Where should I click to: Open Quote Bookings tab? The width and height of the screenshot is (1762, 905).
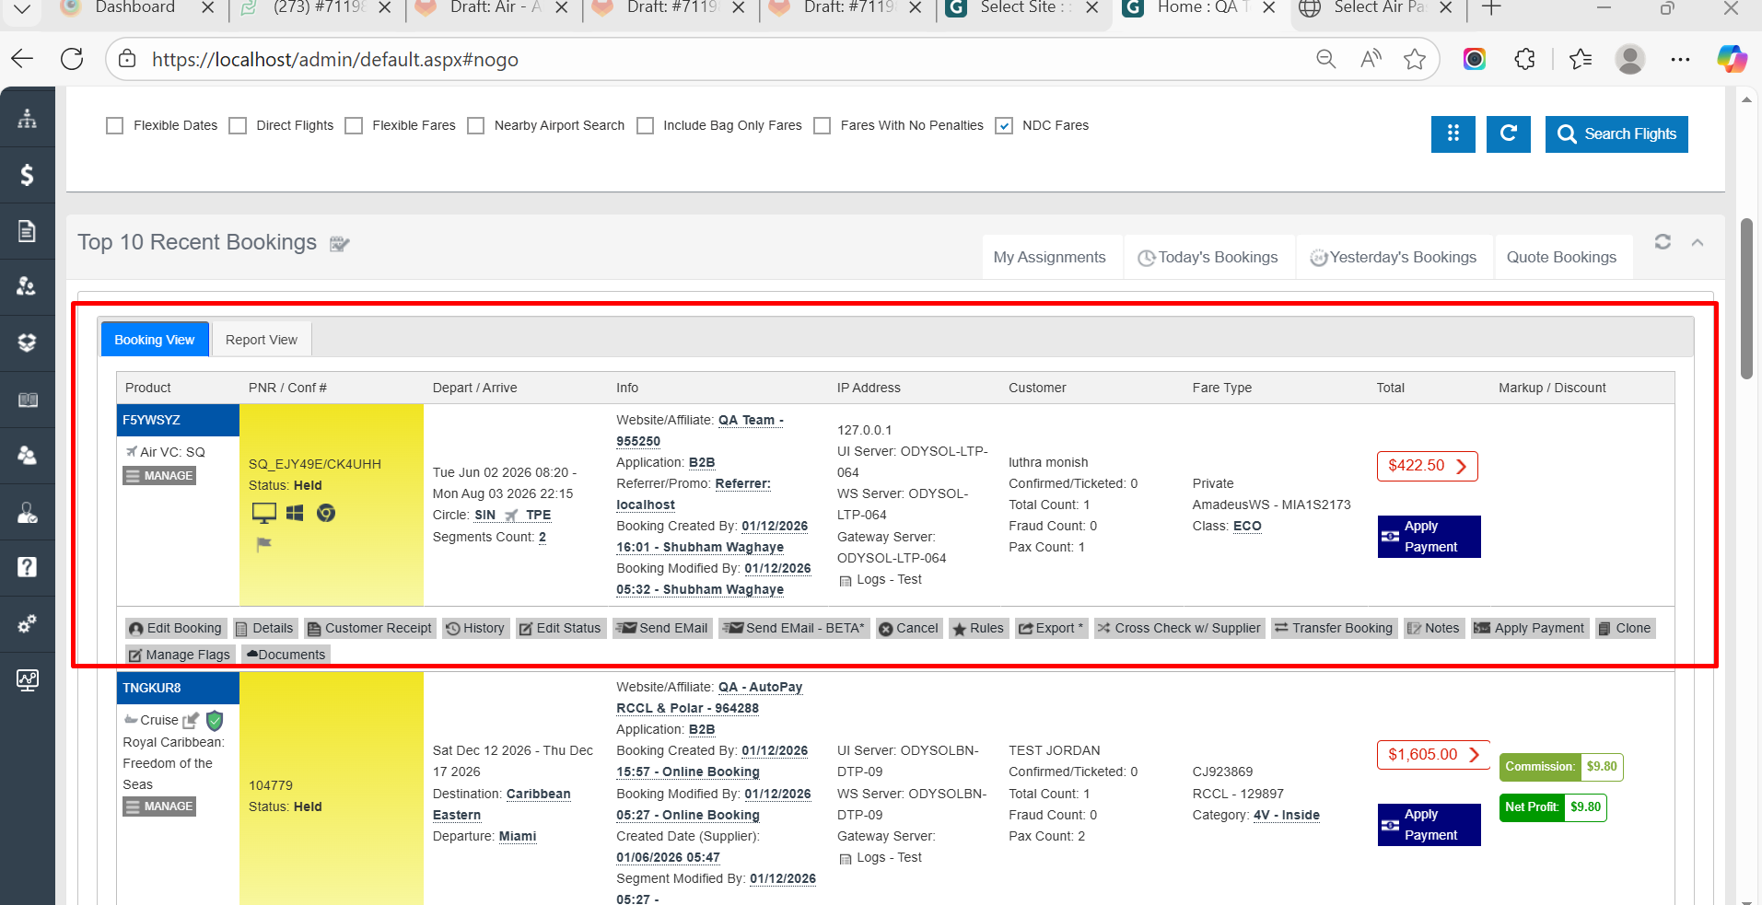pos(1562,257)
